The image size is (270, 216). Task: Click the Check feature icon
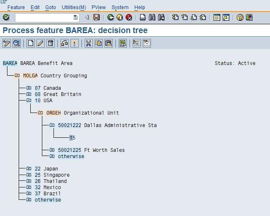tap(7, 43)
